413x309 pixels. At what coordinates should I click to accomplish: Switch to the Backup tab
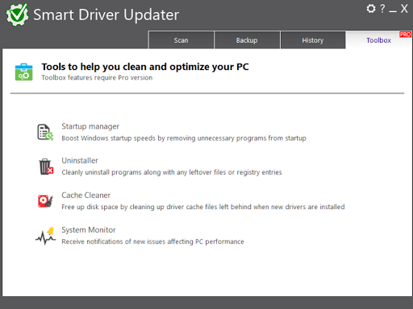click(247, 40)
